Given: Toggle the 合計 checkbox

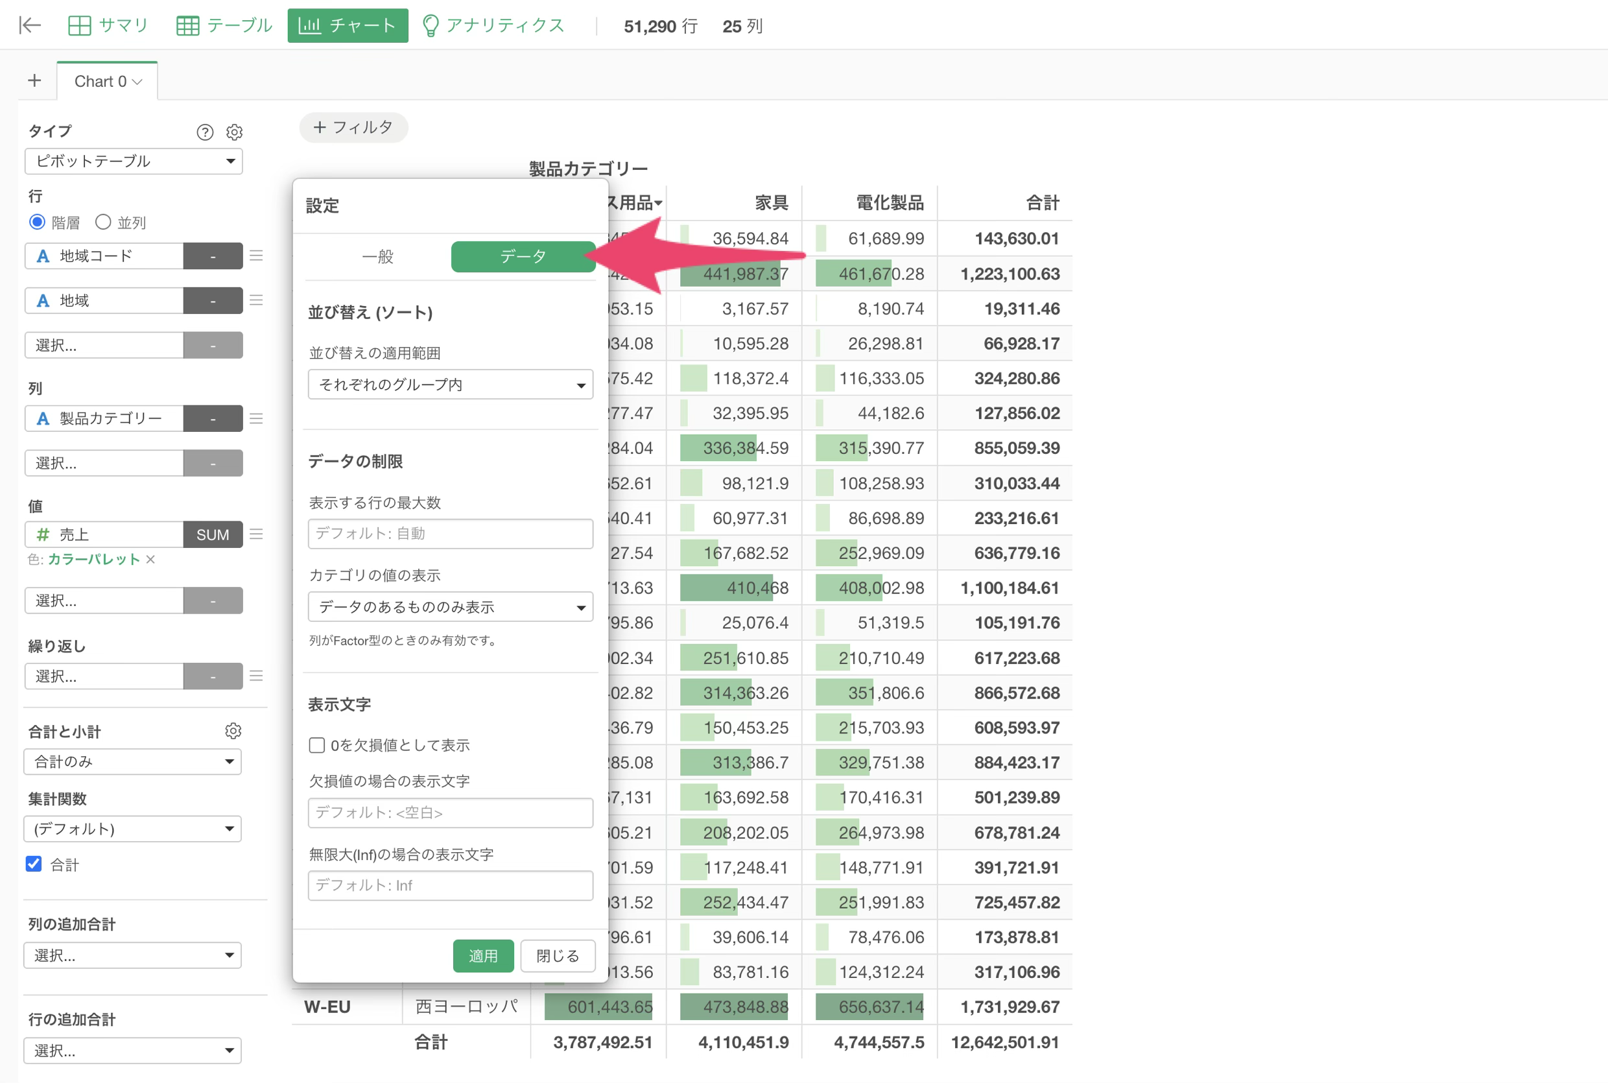Looking at the screenshot, I should [34, 864].
